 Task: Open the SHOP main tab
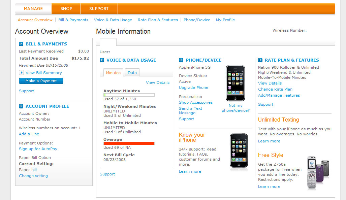point(66,9)
